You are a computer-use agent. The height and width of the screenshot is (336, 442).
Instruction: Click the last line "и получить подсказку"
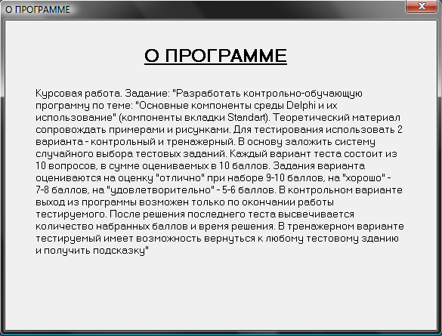pyautogui.click(x=92, y=251)
